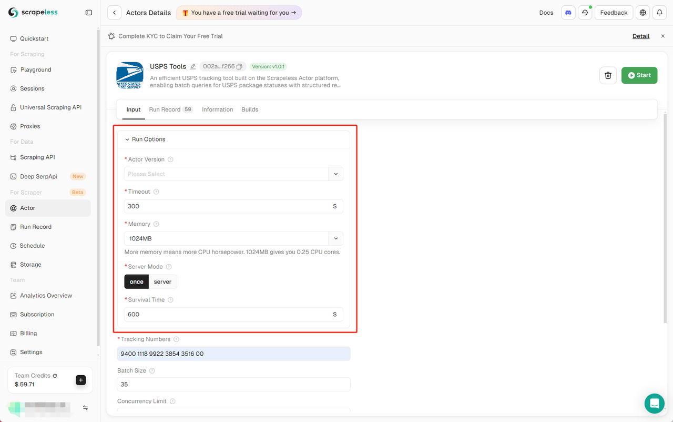Screen dimensions: 673x422
Task: Show Timeout help info icon
Action: (x=156, y=192)
